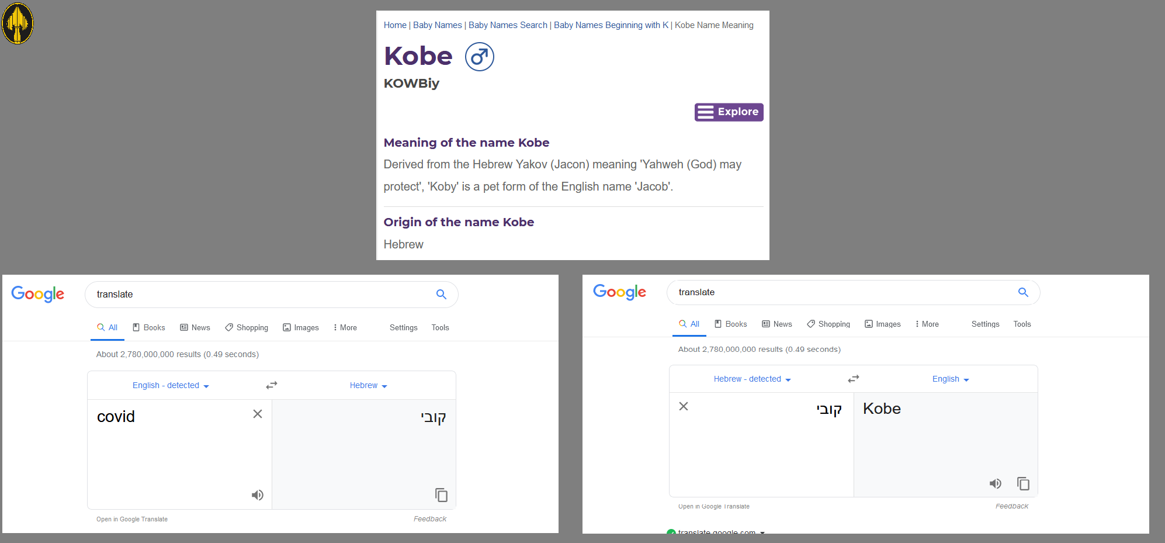Image resolution: width=1165 pixels, height=543 pixels.
Task: Open Settings in right window
Action: pos(986,324)
